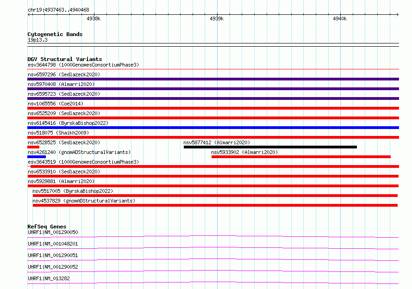This screenshot has height=289, width=412.
Task: Open the RefSeq Genes track title
Action: click(x=47, y=226)
